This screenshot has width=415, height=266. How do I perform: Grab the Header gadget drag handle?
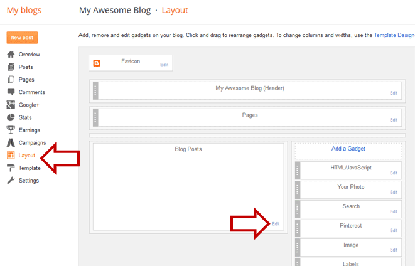[x=95, y=90]
